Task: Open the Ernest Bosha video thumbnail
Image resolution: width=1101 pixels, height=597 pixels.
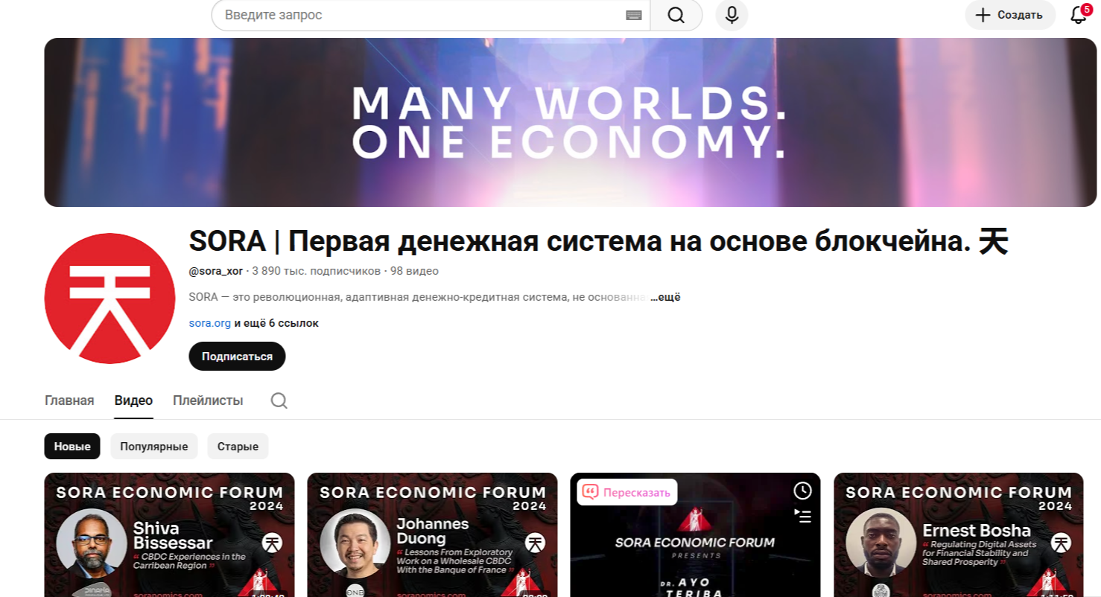Action: (958, 534)
